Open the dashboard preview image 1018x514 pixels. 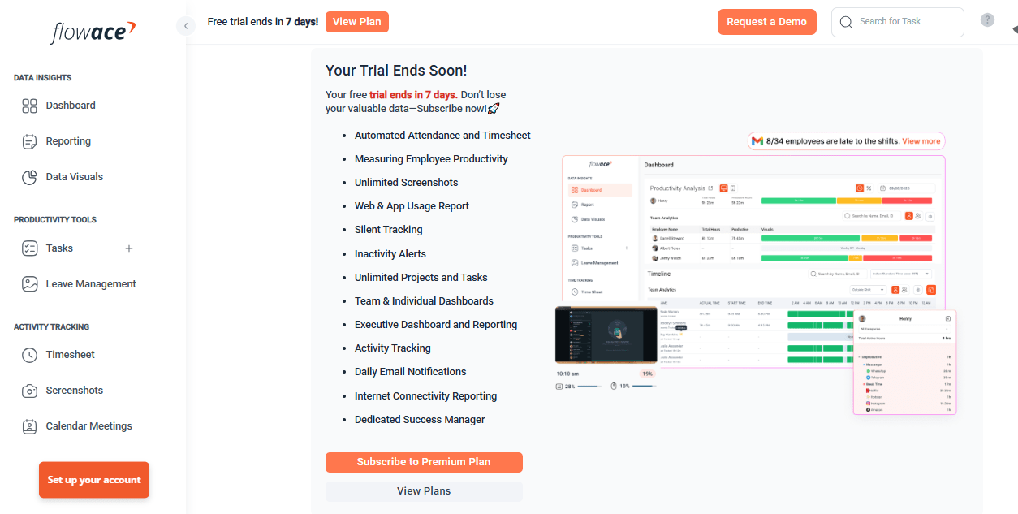(x=756, y=274)
